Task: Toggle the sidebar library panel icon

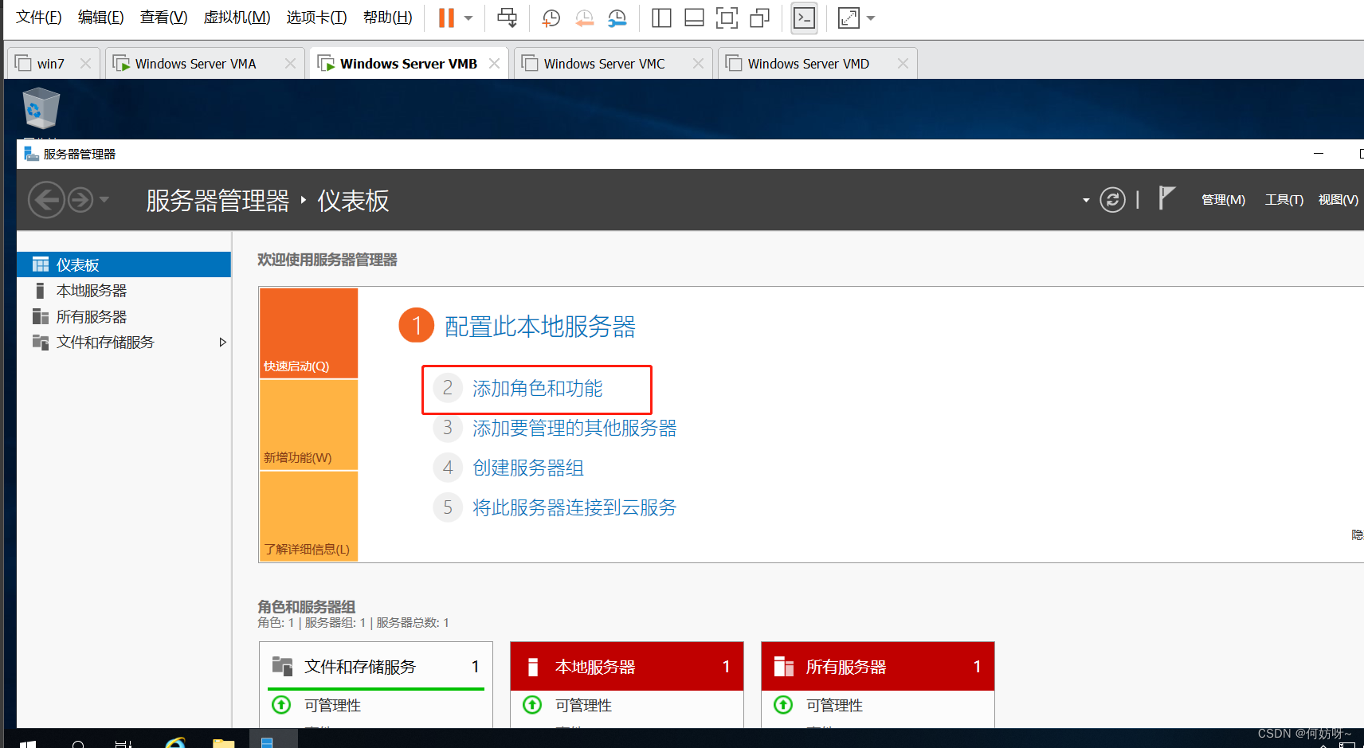Action: pyautogui.click(x=661, y=18)
